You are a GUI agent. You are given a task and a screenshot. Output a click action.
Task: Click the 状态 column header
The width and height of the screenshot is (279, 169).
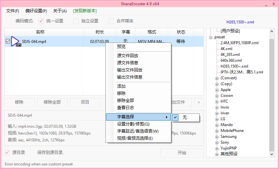point(181,32)
